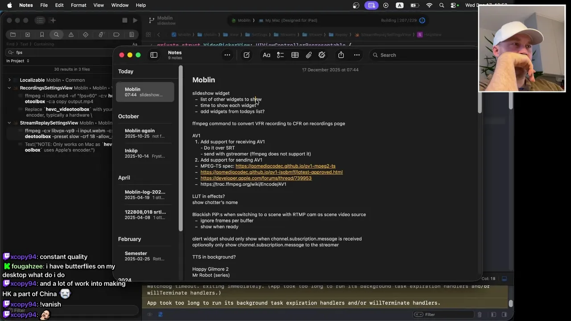Open the Moblin-log-202... note
The width and height of the screenshot is (571, 321).
pyautogui.click(x=145, y=194)
